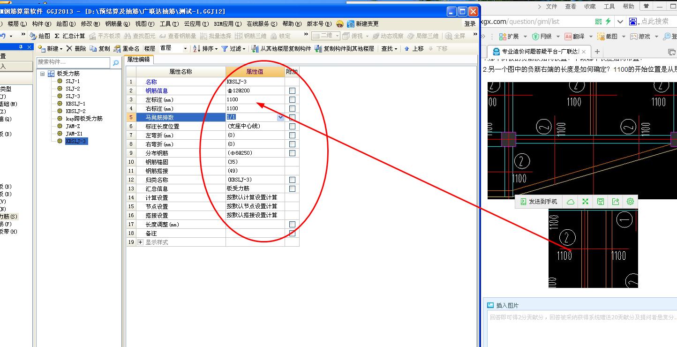Toggle 附加 checkbox for 右弯折 row
This screenshot has width=677, height=347.
click(x=292, y=144)
